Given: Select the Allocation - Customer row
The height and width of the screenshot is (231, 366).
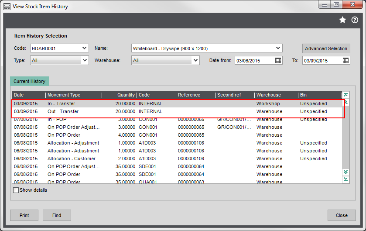Looking at the screenshot, I should click(177, 159).
